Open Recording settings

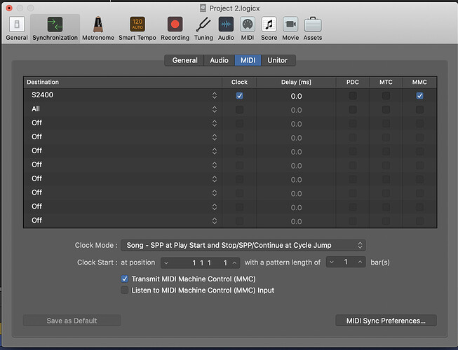coord(175,29)
